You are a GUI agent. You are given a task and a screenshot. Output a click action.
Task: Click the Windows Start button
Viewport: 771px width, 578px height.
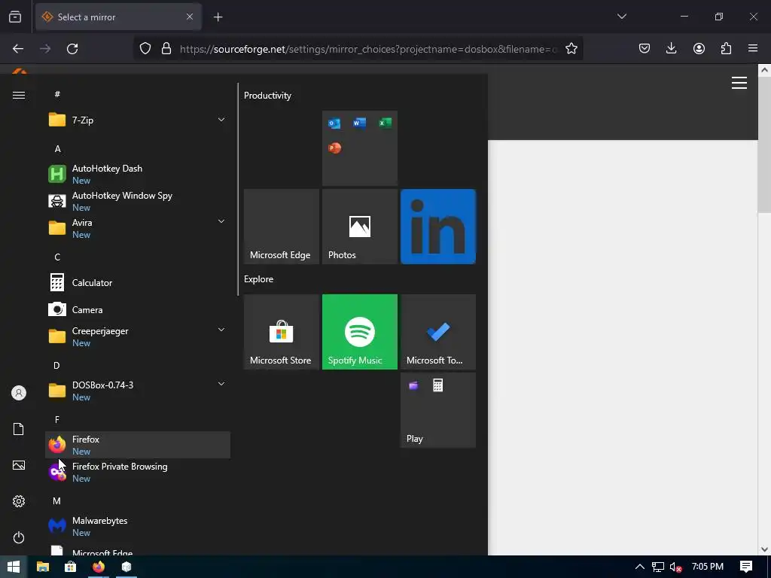(x=14, y=567)
